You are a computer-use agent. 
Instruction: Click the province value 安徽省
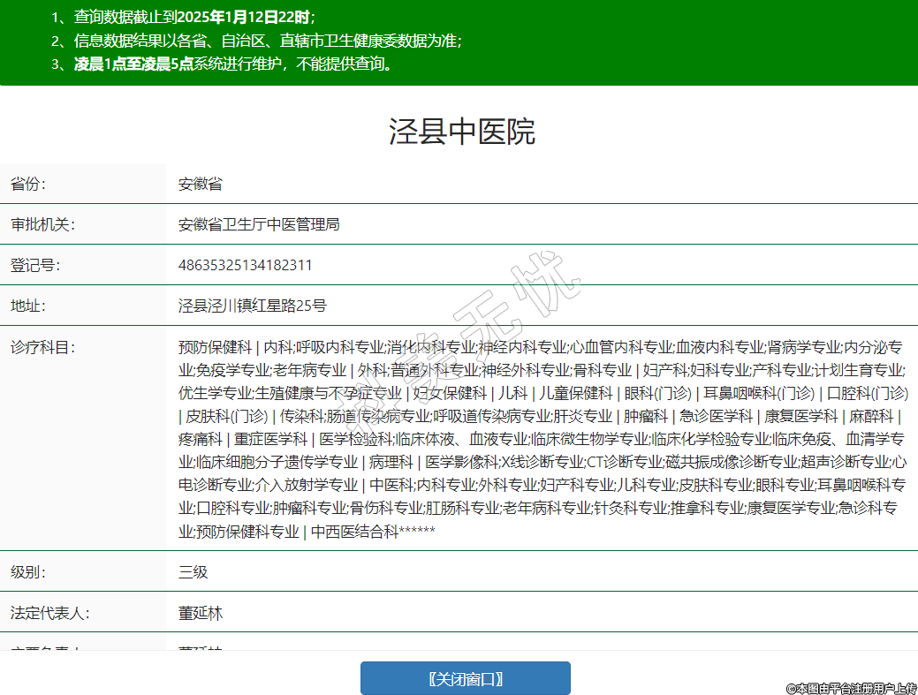(x=200, y=184)
